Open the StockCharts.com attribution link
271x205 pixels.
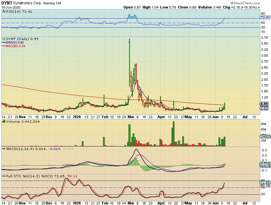tap(247, 3)
